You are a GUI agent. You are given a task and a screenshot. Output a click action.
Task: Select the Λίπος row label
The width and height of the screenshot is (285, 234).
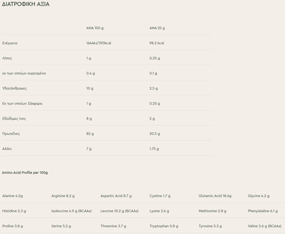coord(7,58)
